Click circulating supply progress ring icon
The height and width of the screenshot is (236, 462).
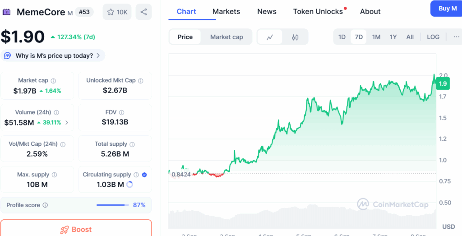[x=129, y=185]
